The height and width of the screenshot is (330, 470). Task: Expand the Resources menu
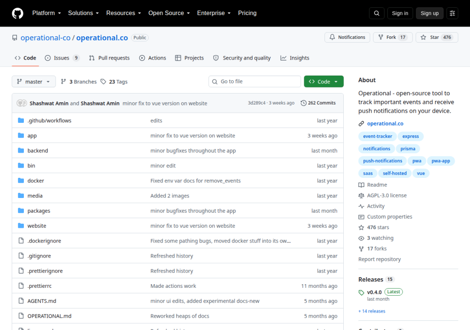[x=123, y=13]
